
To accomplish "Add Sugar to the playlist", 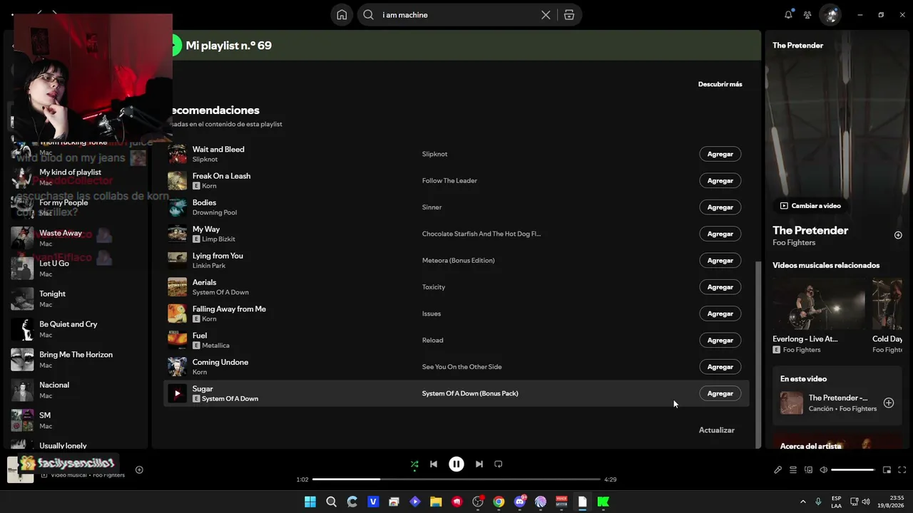I will (x=720, y=393).
